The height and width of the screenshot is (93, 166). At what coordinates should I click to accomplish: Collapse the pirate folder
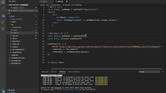click(9, 16)
